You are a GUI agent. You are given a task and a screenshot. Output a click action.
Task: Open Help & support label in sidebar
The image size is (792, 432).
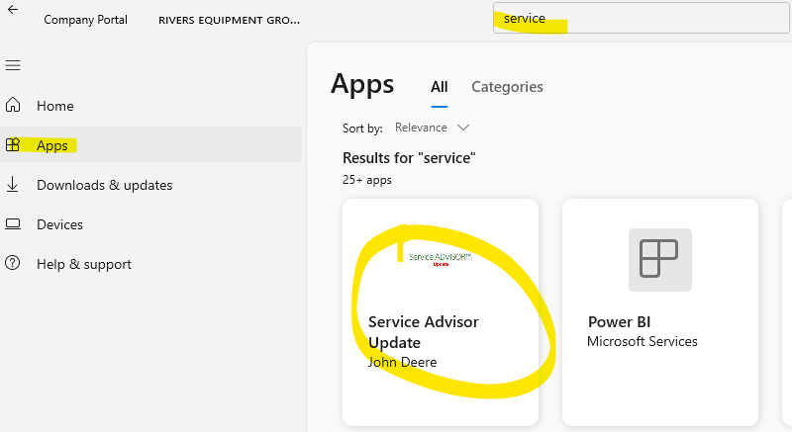(84, 264)
